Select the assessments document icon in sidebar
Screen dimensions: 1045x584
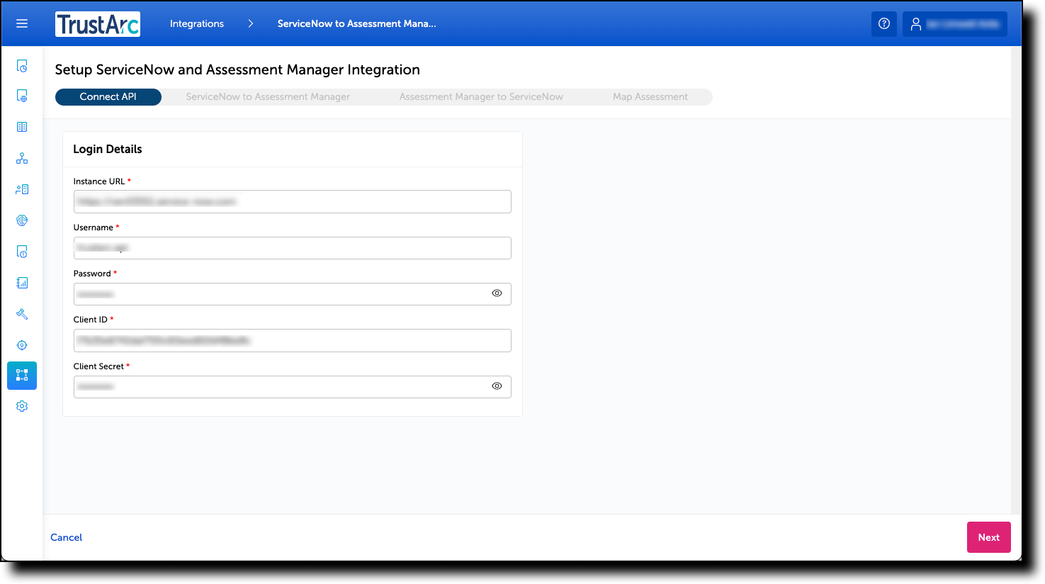[x=21, y=65]
